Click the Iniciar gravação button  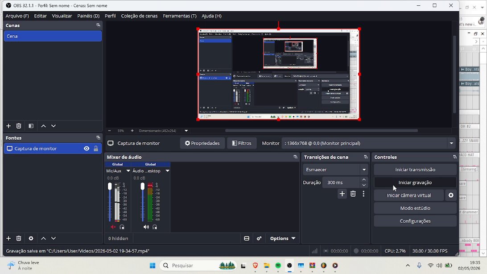click(x=415, y=183)
